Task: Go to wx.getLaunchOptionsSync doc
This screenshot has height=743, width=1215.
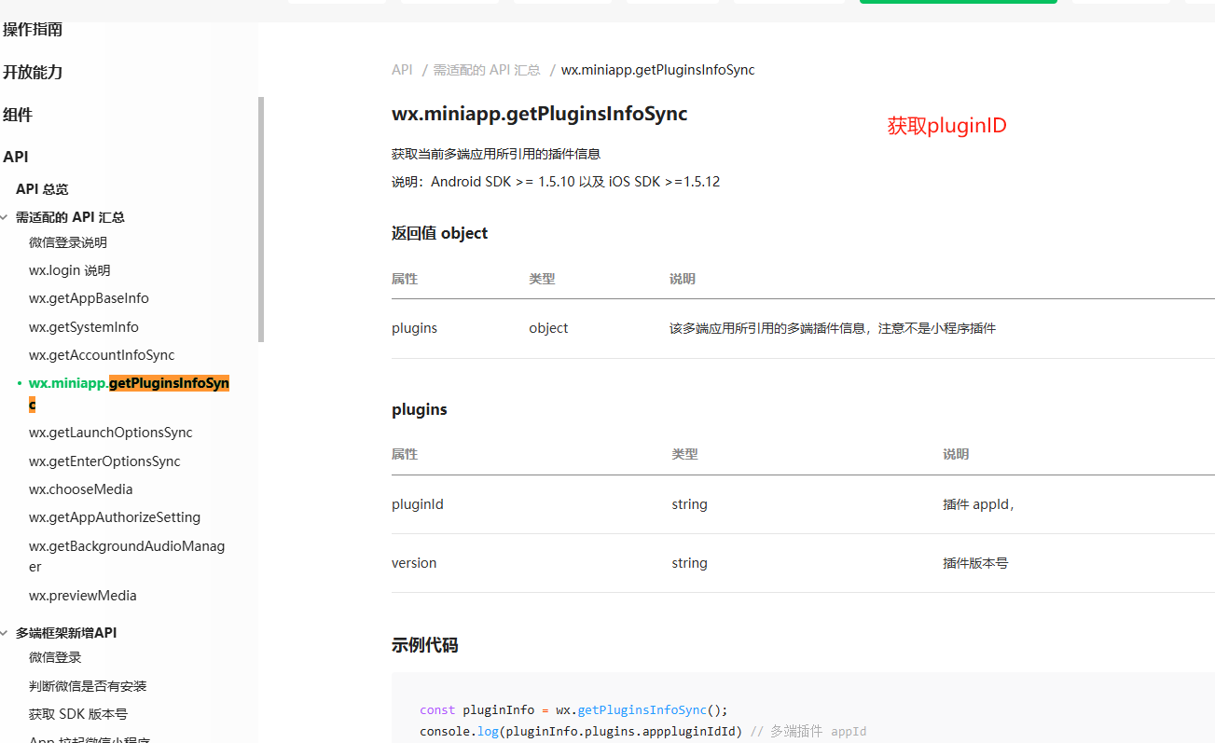Action: (111, 433)
